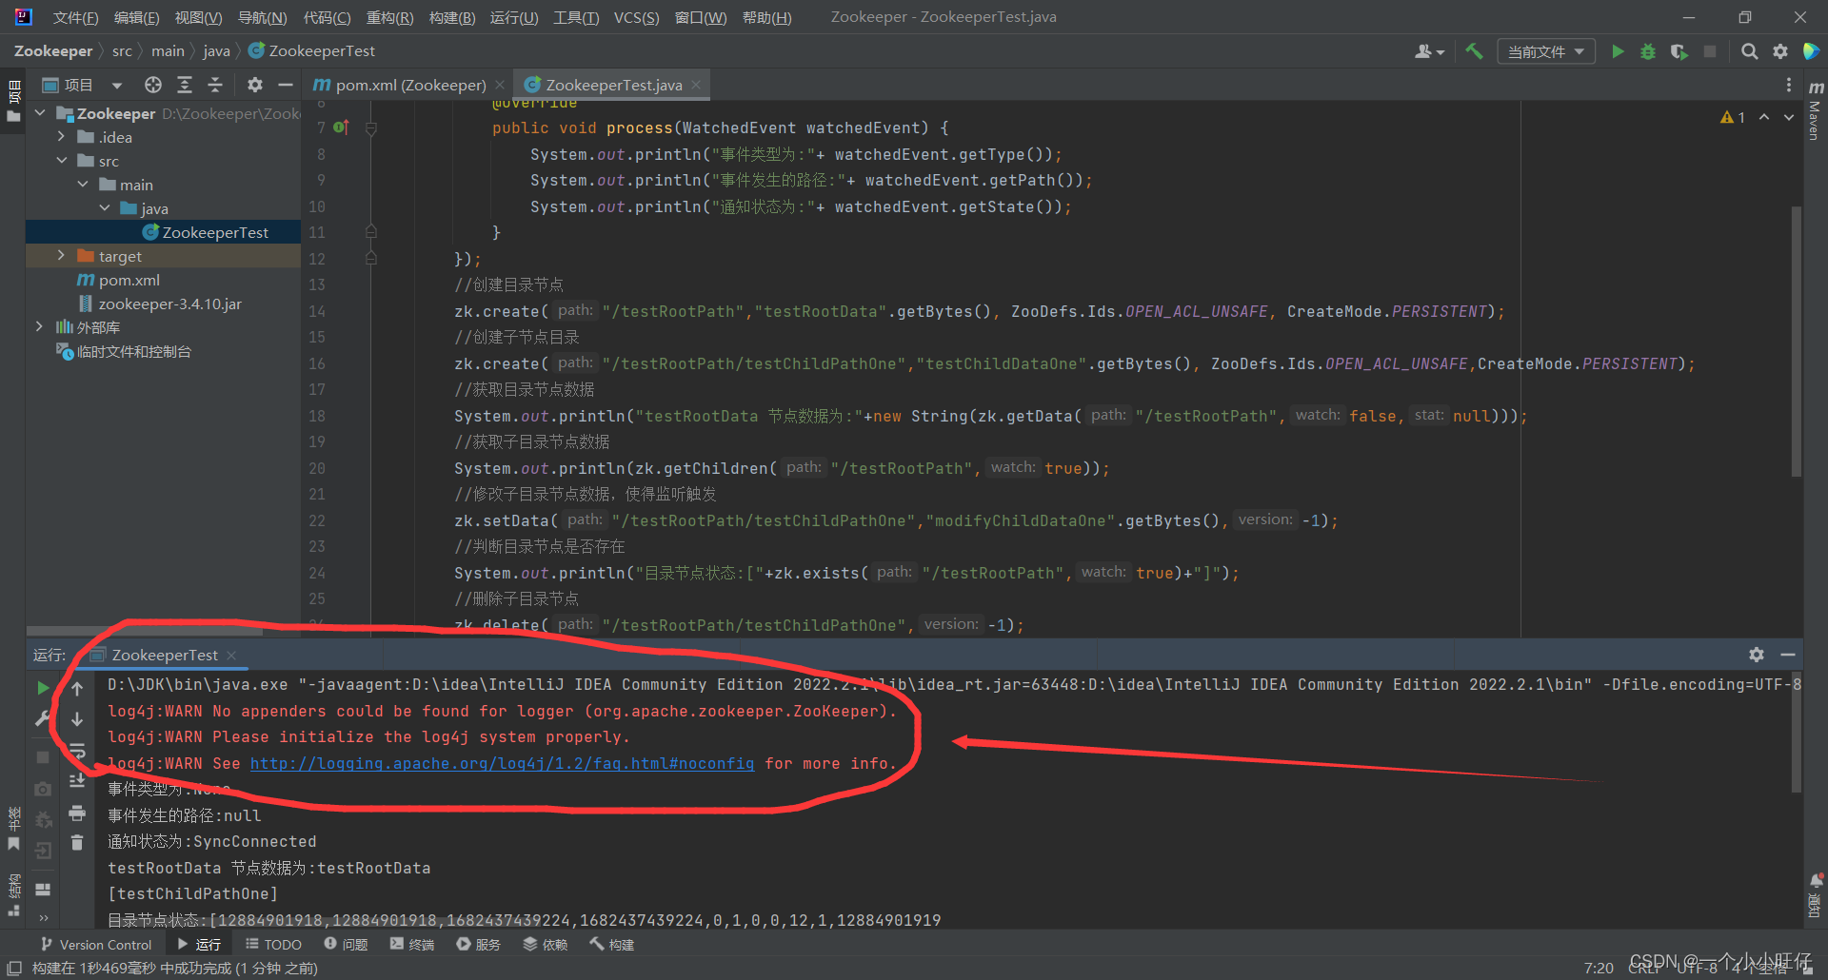Open the Maven tool window sidebar
Screen dimensions: 1828x980
click(x=1815, y=110)
